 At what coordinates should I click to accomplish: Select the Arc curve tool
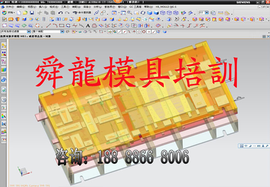pos(55,25)
